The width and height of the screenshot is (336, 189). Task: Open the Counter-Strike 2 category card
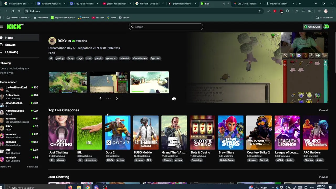(x=259, y=133)
